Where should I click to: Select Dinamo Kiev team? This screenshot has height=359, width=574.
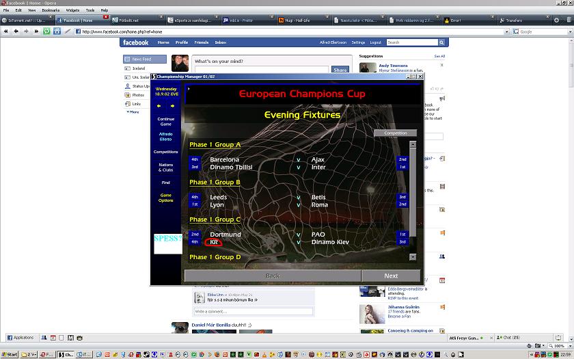[330, 242]
